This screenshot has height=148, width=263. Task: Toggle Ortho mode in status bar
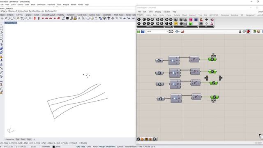89,147
